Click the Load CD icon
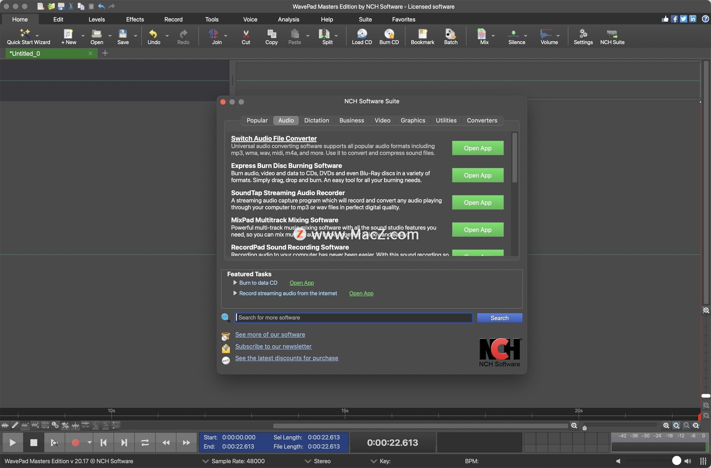711x468 pixels. (x=362, y=37)
